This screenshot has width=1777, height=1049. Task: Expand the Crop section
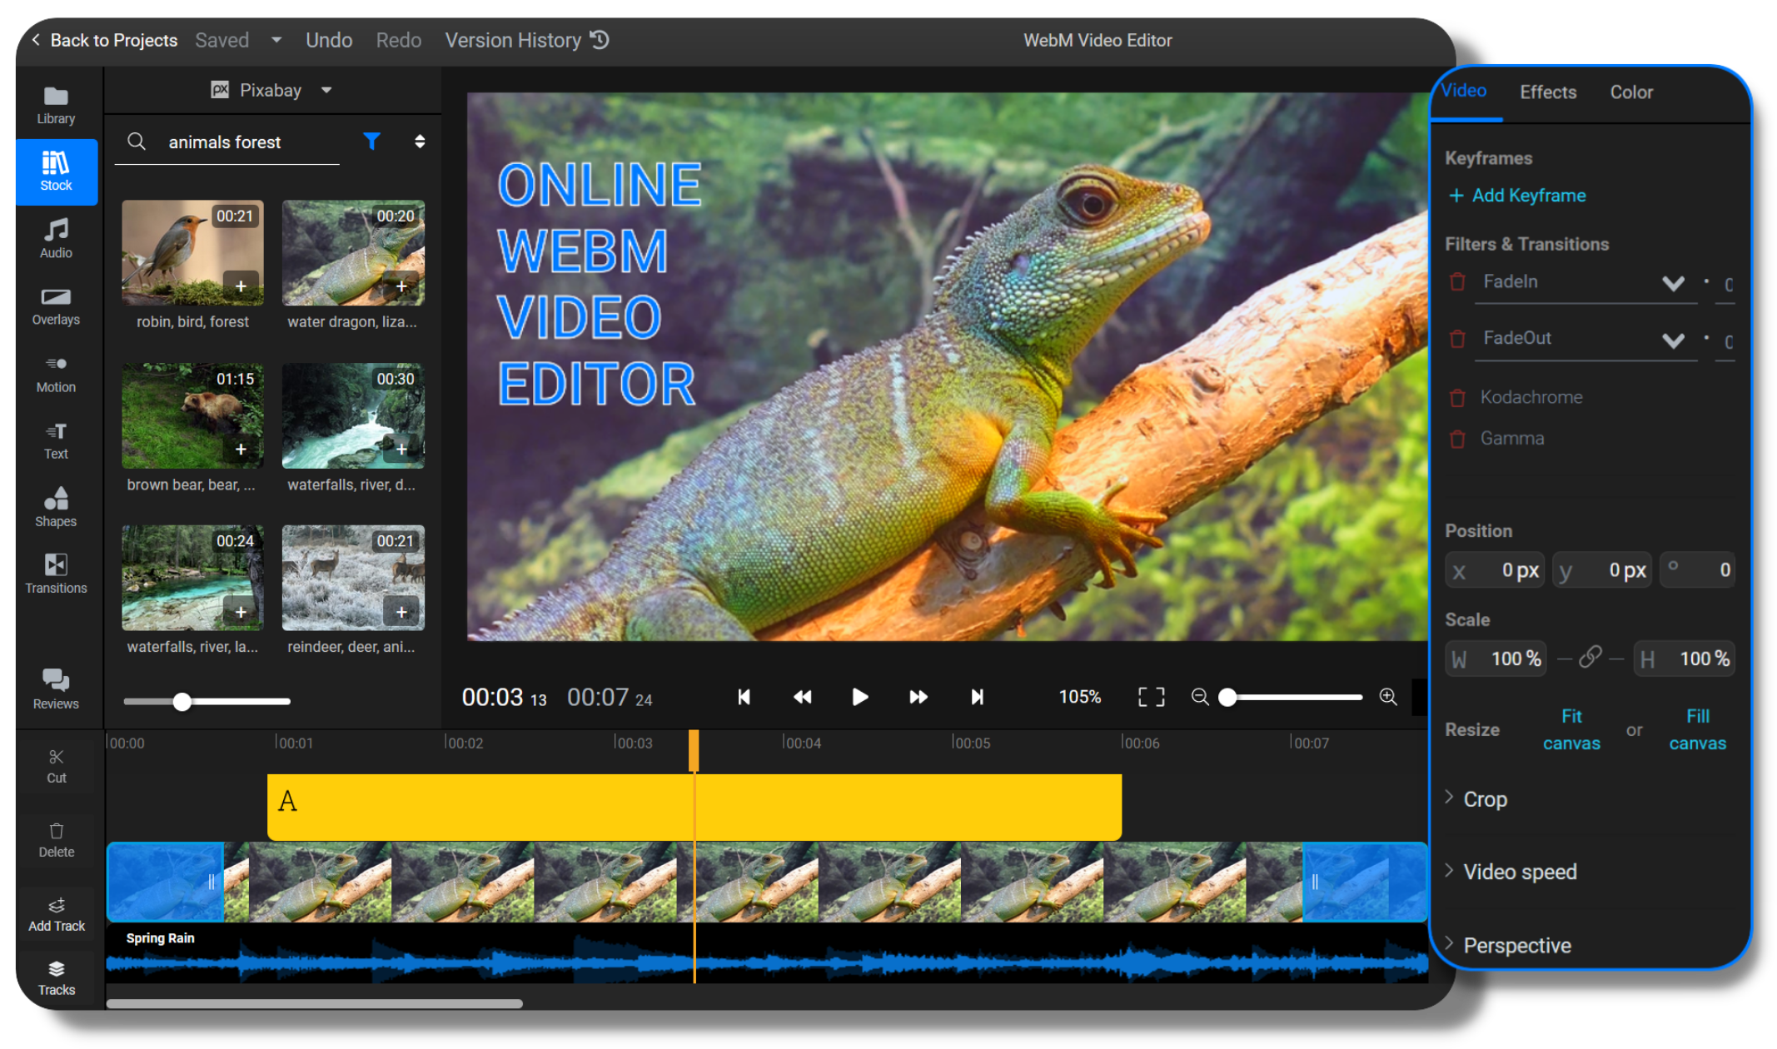pos(1485,798)
